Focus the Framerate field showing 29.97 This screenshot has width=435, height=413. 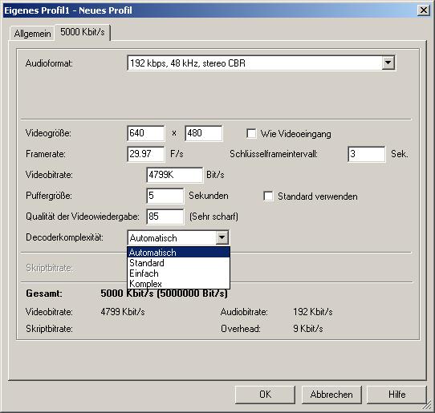[146, 154]
